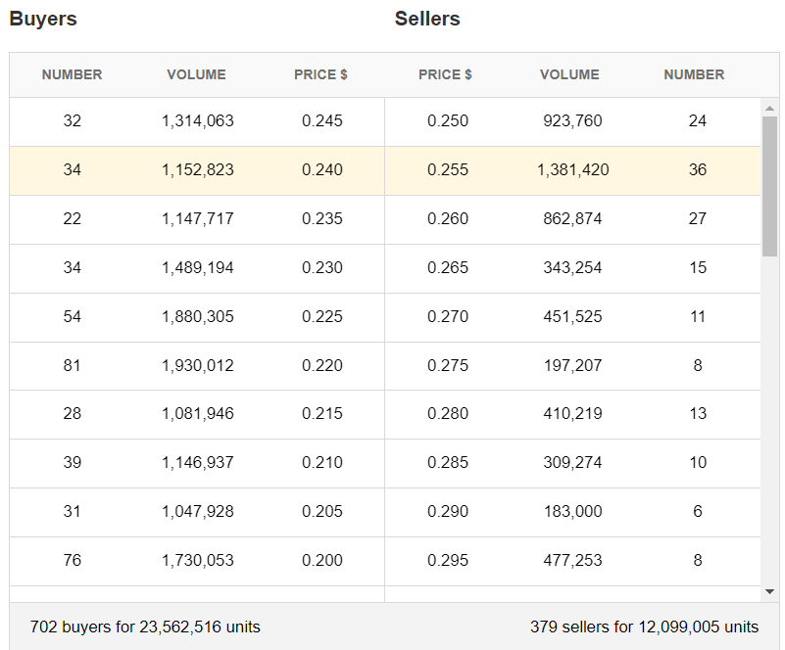Screen dimensions: 785x650
Task: Select the Sellers VOLUME column header
Action: [569, 74]
